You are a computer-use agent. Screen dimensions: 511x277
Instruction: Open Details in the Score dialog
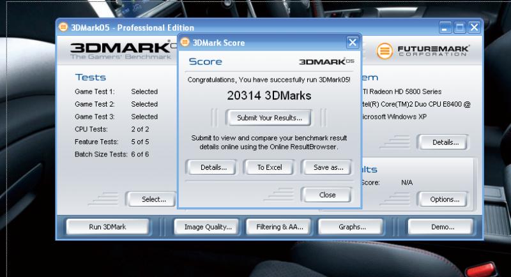click(x=213, y=167)
